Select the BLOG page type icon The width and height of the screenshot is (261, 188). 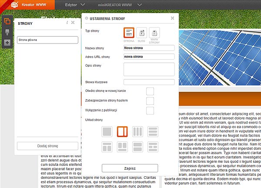pyautogui.click(x=142, y=33)
